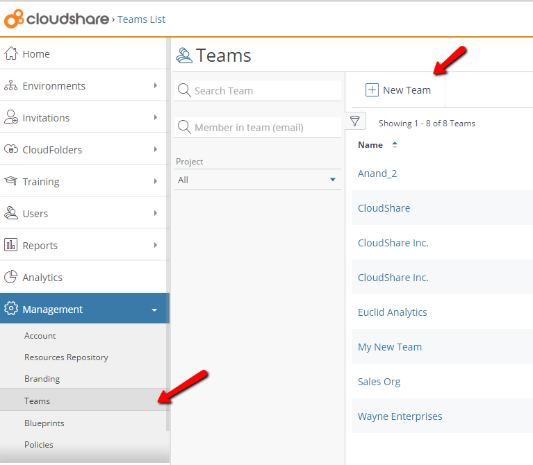Click the Training graduation cap icon

click(x=11, y=180)
